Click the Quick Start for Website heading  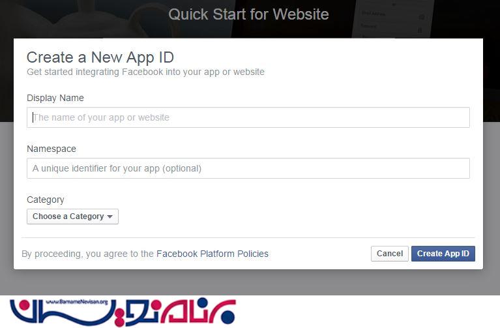pos(248,14)
